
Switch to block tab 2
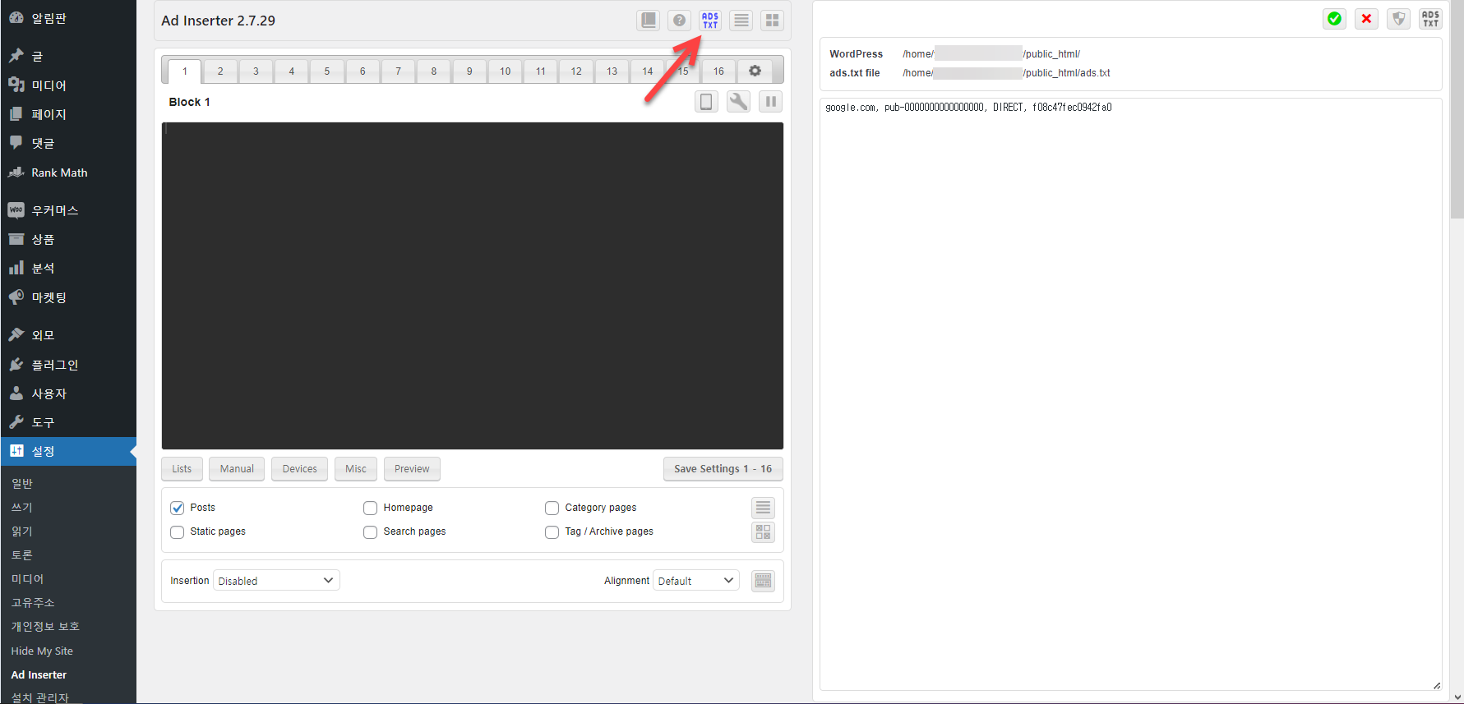(220, 71)
